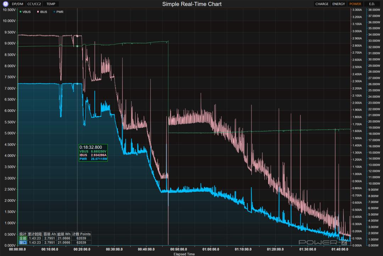This screenshot has height=256, width=383.
Task: Toggle the PWR series in legend
Action: pyautogui.click(x=59, y=12)
